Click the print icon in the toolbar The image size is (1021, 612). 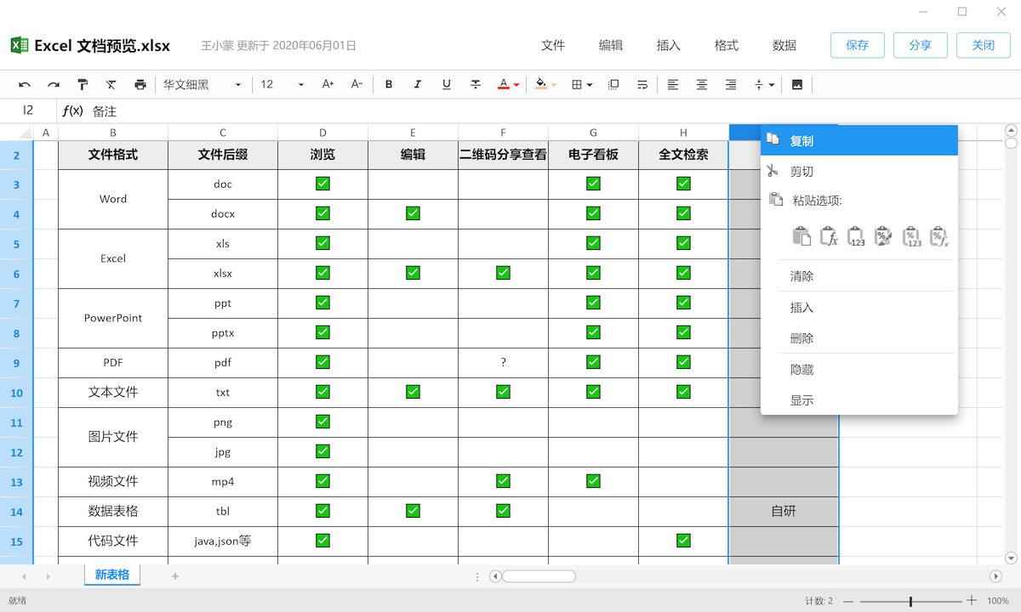click(x=140, y=84)
